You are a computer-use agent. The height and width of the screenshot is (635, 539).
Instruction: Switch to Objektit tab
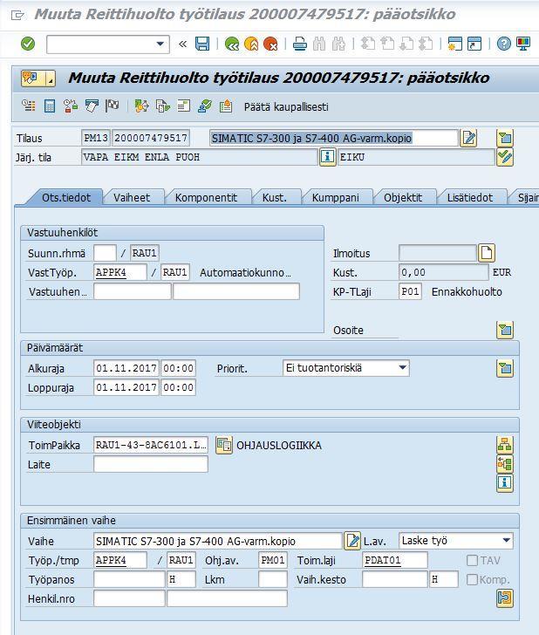point(403,198)
